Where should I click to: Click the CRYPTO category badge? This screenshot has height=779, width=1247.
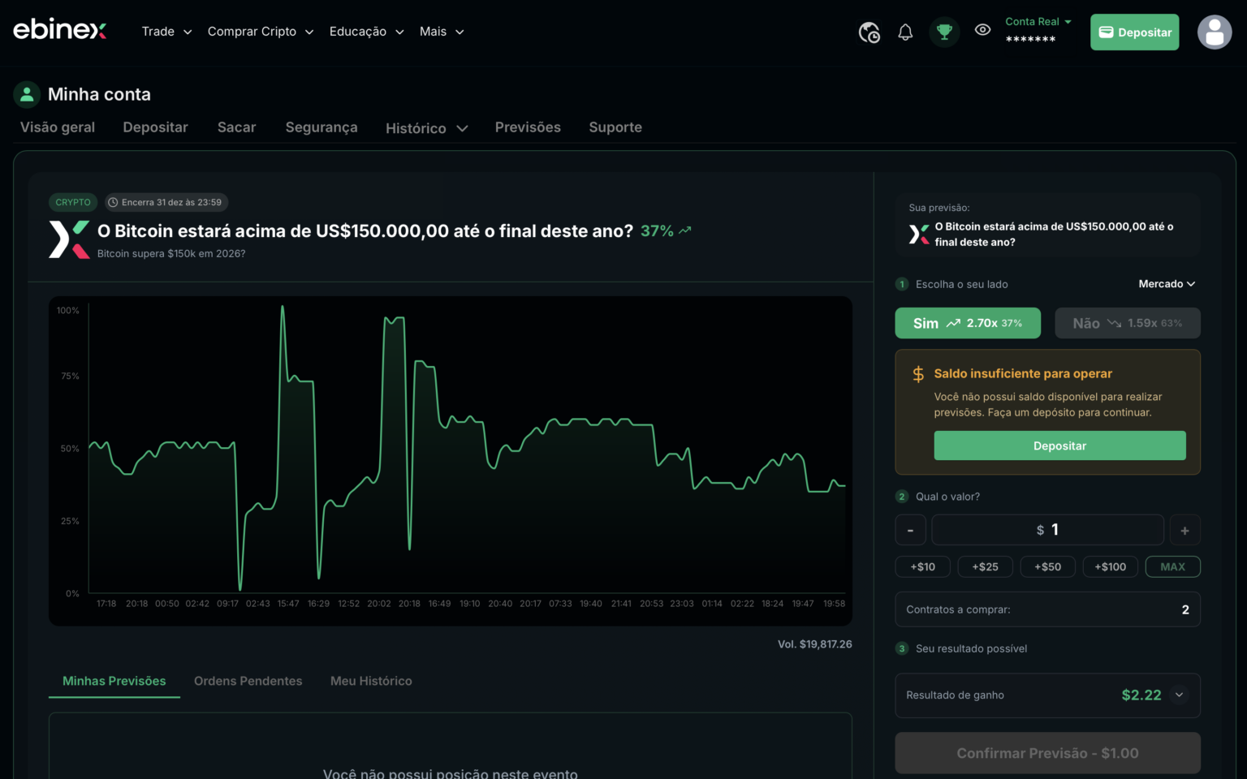(73, 203)
